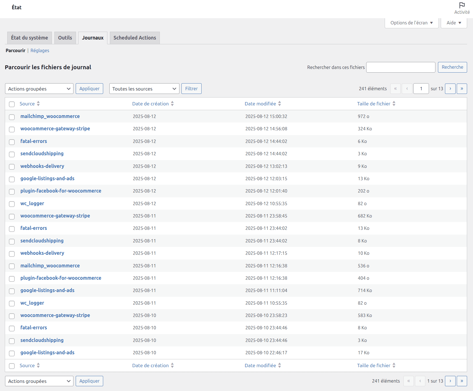This screenshot has width=473, height=391.
Task: Check the fatal-errors log row checkbox
Action: [11, 142]
